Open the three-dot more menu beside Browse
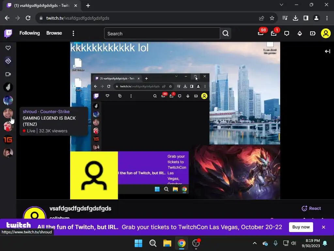This screenshot has width=334, height=251. pos(73,33)
